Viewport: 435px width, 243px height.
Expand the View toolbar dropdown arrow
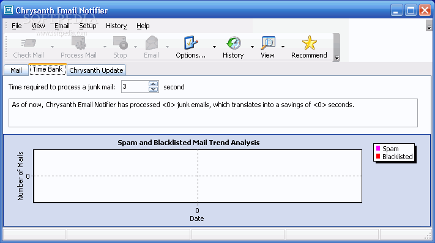pos(283,47)
